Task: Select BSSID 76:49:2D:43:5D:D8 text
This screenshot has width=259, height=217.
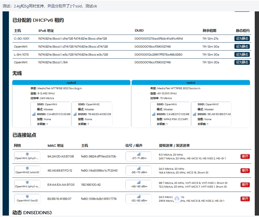Action: (x=99, y=114)
